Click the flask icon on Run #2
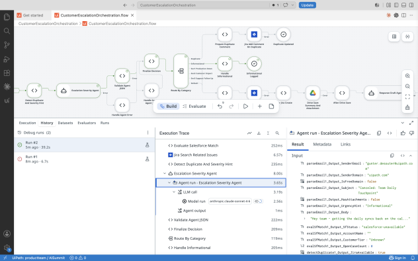The width and height of the screenshot is (418, 261). (147, 145)
